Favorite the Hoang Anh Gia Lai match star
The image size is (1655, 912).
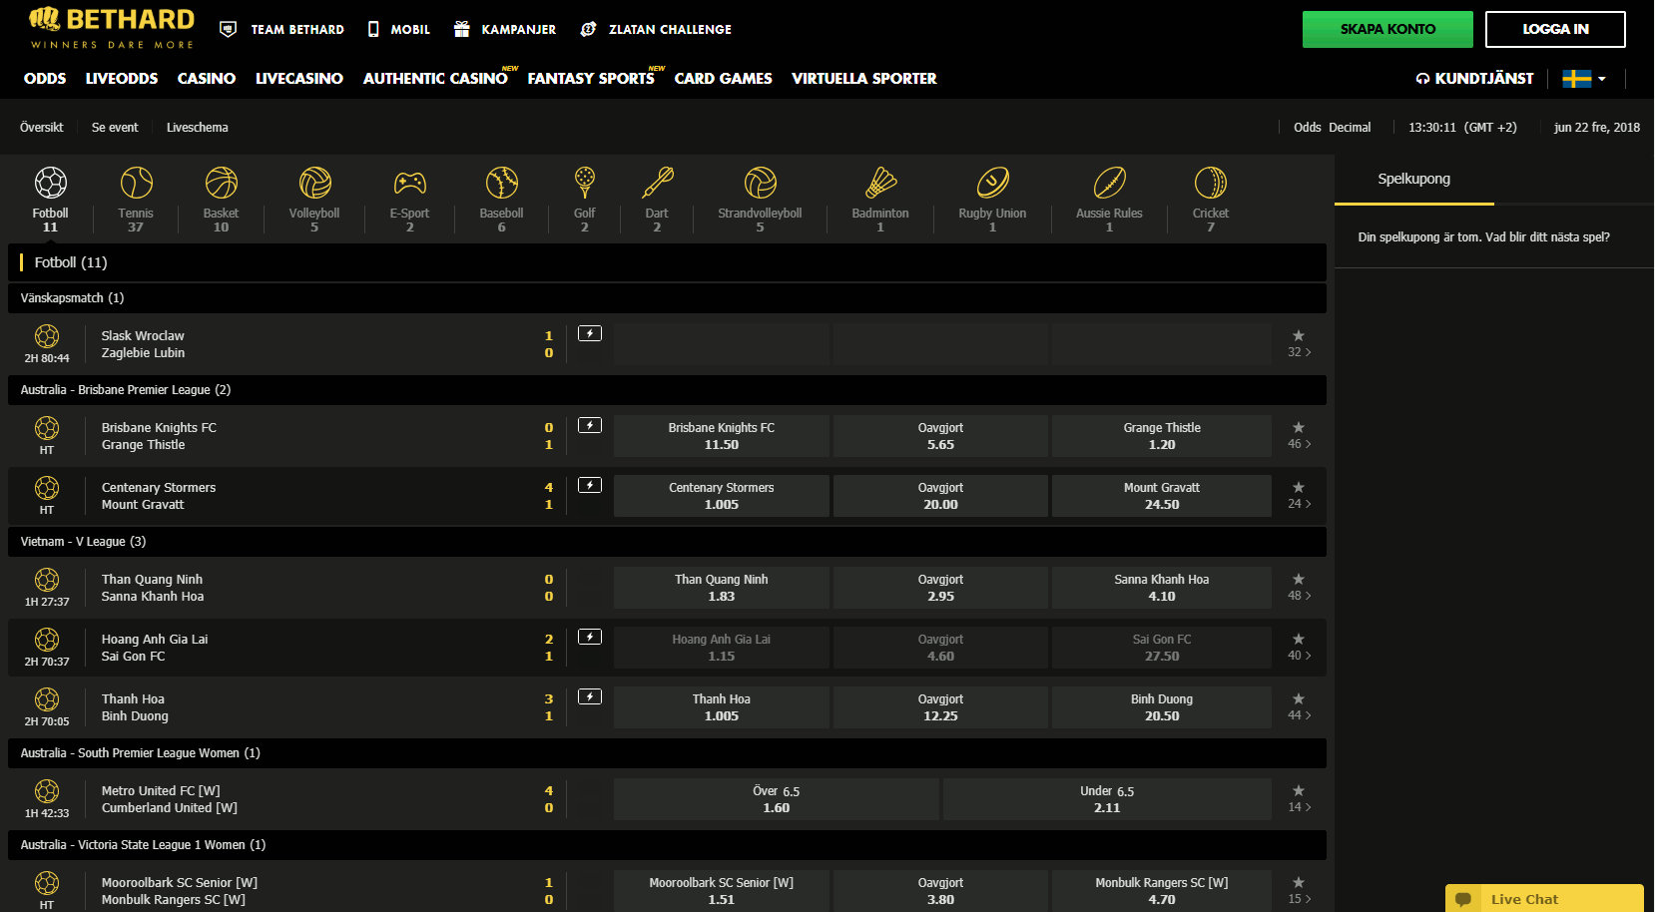pos(1299,639)
